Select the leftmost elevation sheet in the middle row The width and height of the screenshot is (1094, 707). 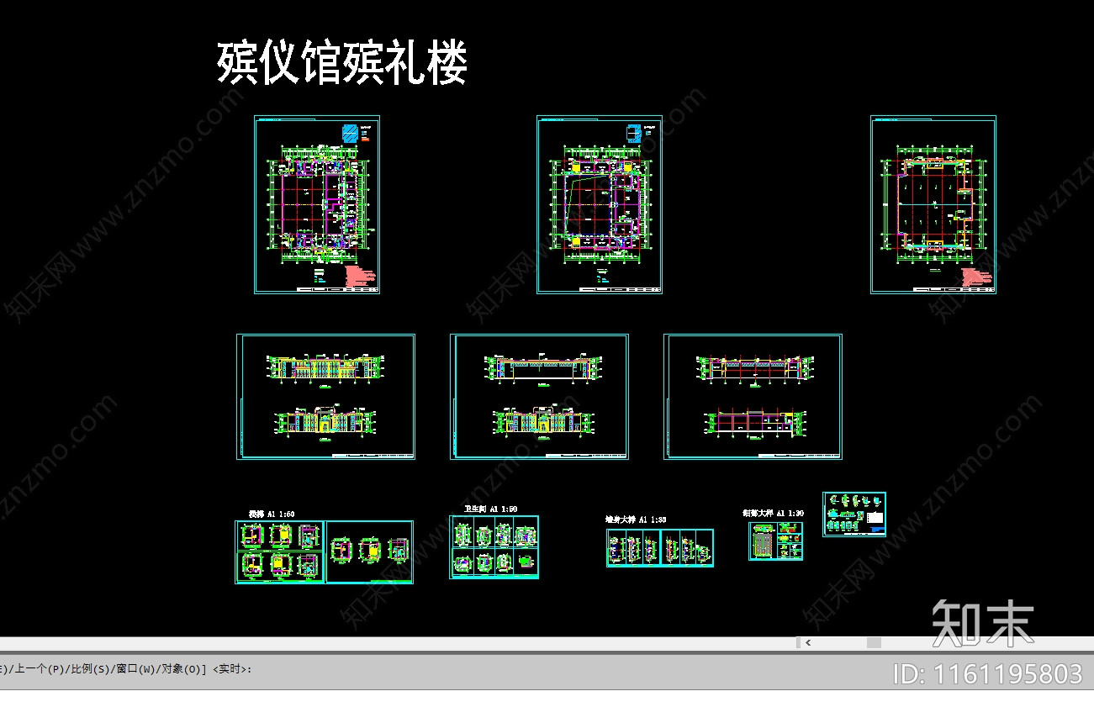coord(325,397)
